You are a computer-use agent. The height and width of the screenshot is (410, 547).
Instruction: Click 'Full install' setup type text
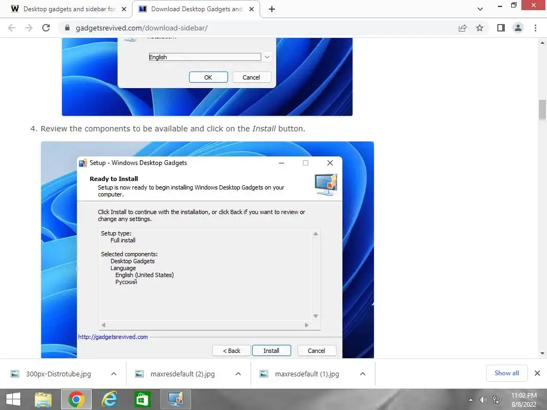(123, 240)
